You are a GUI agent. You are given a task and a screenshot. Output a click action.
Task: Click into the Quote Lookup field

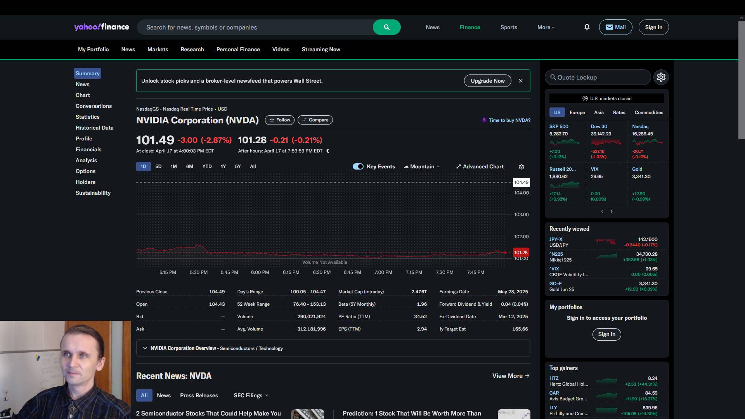click(x=599, y=77)
